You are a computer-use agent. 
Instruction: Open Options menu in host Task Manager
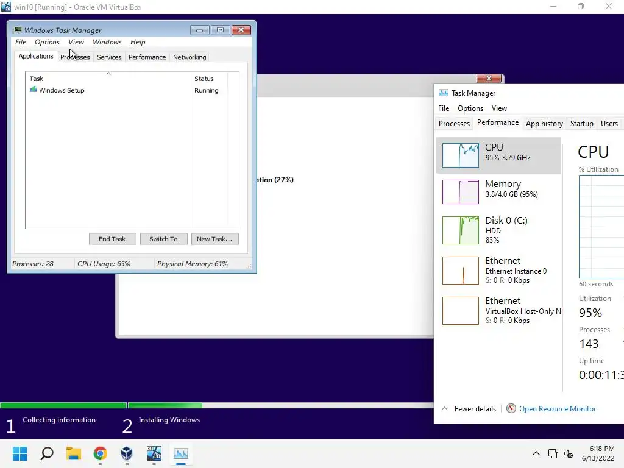[x=470, y=108]
